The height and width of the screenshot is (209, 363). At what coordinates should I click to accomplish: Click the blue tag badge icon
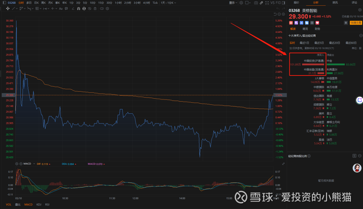307,22
